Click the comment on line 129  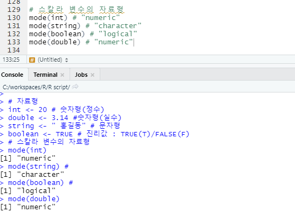point(77,9)
